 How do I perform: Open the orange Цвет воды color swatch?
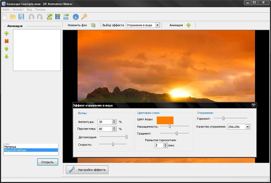165,120
